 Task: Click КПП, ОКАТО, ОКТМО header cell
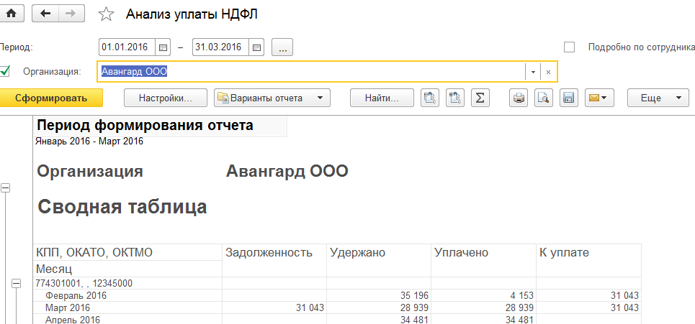pos(127,252)
